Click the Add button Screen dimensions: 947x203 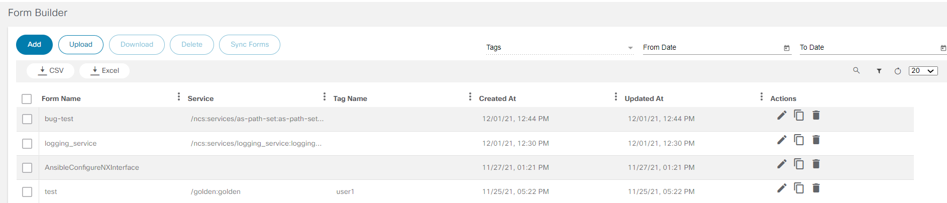click(x=34, y=45)
